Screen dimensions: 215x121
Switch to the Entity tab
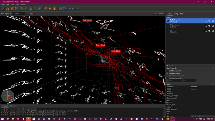coord(176,14)
